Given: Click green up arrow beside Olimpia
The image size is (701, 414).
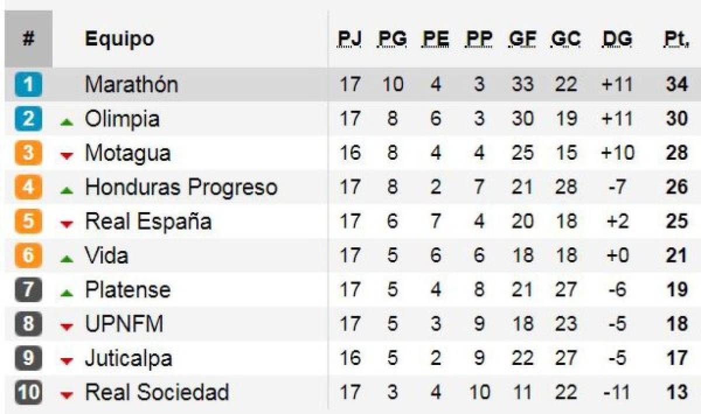Looking at the screenshot, I should tap(68, 122).
